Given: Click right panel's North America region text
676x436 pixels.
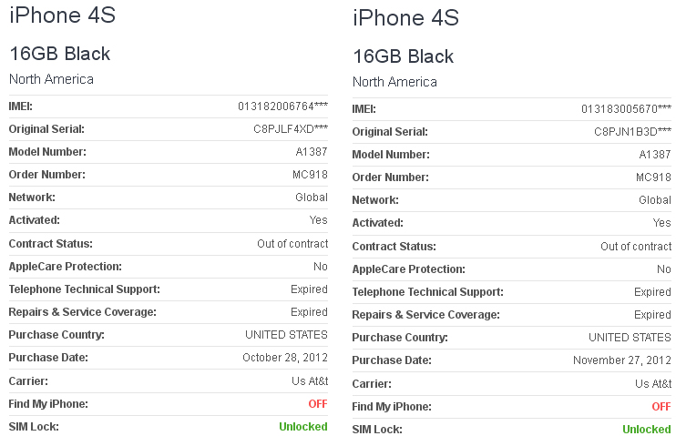Looking at the screenshot, I should [x=394, y=82].
